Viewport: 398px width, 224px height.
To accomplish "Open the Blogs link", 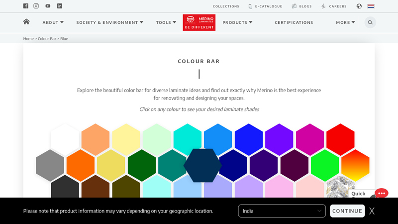I will pyautogui.click(x=301, y=6).
